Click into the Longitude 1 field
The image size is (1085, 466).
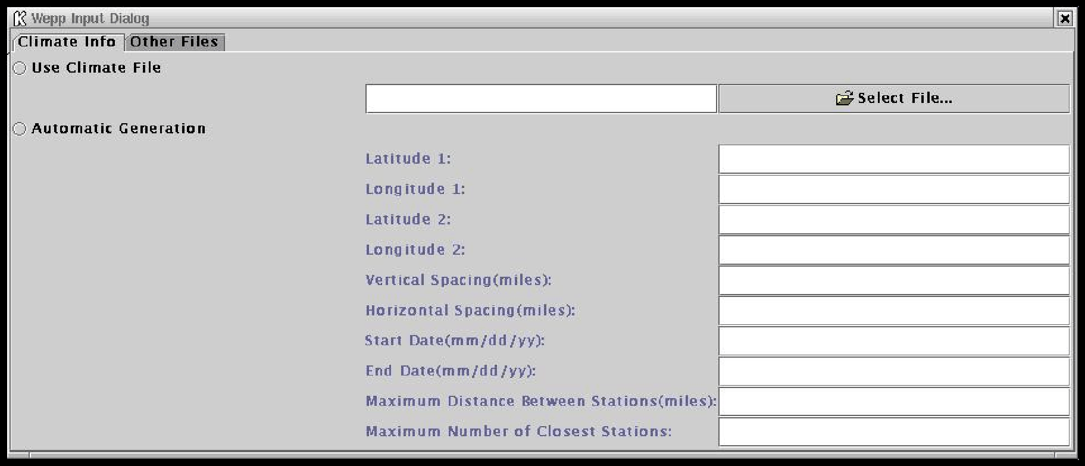pos(893,189)
